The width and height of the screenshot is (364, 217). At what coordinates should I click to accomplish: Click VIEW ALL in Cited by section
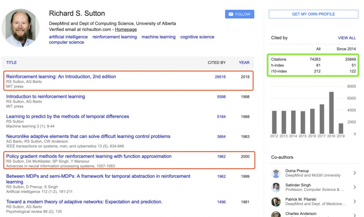point(347,38)
